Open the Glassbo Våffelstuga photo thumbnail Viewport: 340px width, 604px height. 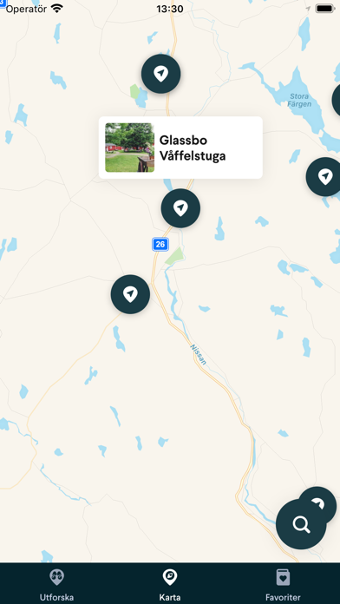130,148
